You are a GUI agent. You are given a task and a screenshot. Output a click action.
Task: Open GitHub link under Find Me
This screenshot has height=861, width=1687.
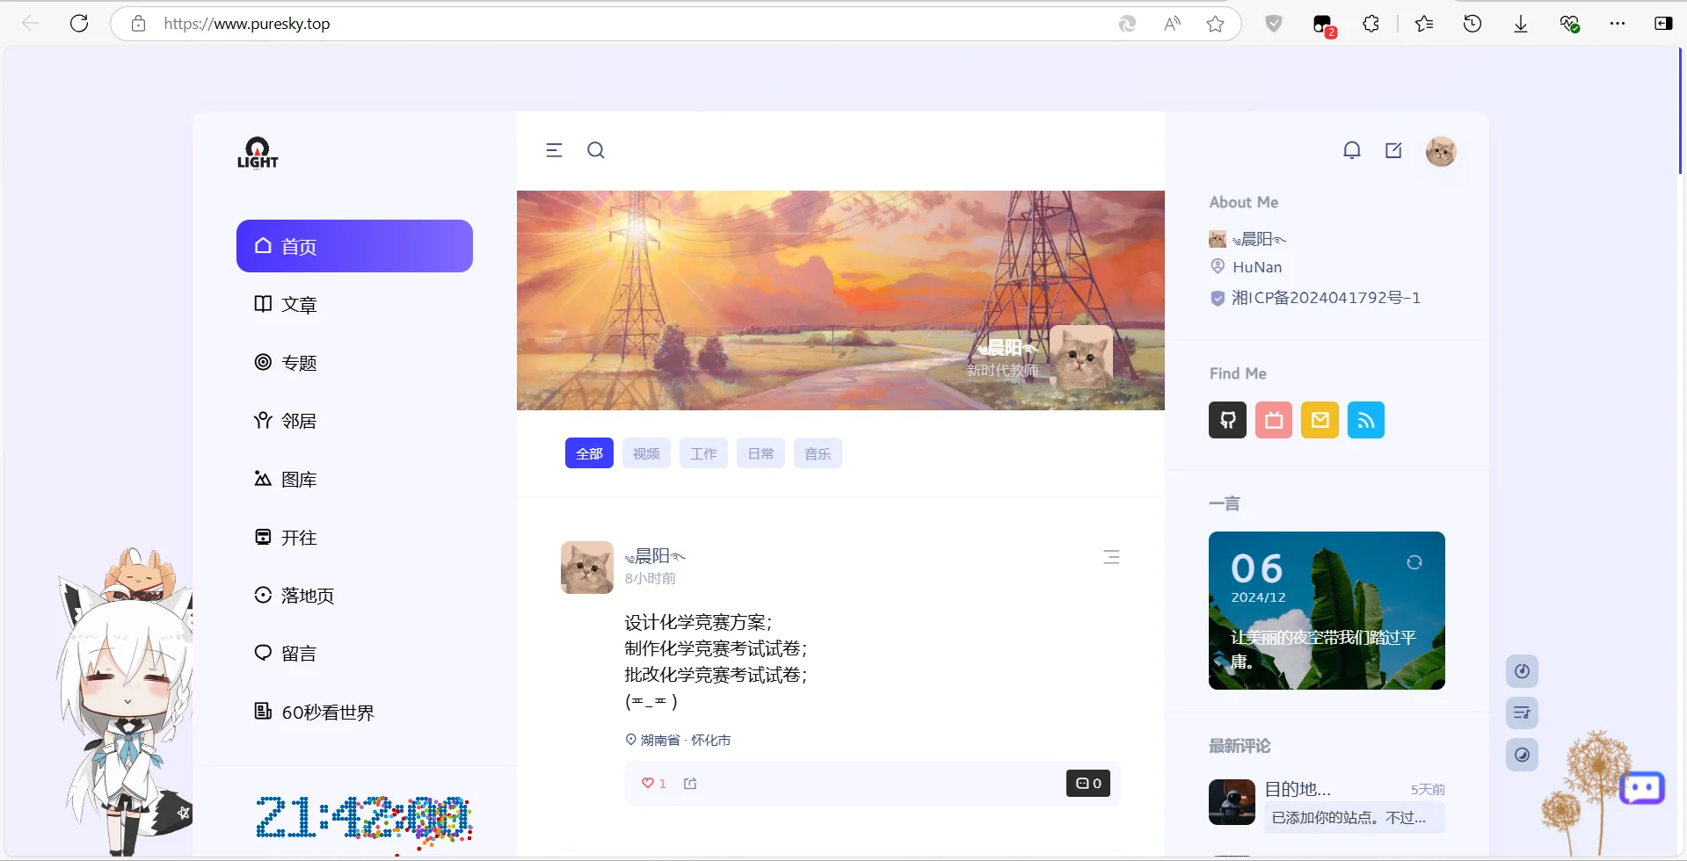point(1228,420)
